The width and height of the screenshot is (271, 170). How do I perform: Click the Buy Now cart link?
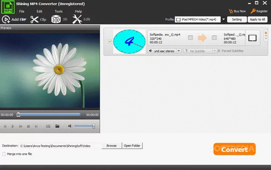point(237,11)
